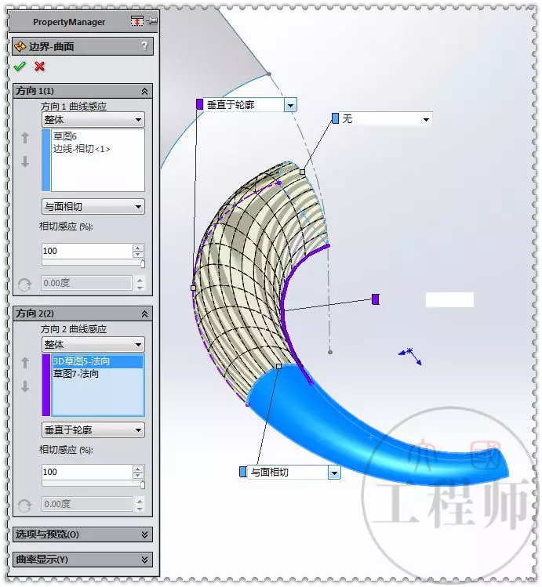
Task: Click direction 2 tangent influence field showing 100
Action: pyautogui.click(x=87, y=472)
